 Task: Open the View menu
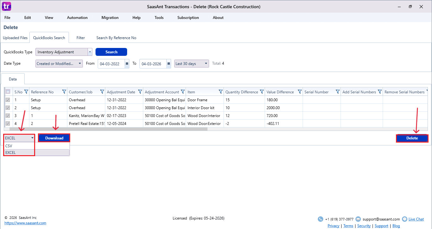[49, 18]
